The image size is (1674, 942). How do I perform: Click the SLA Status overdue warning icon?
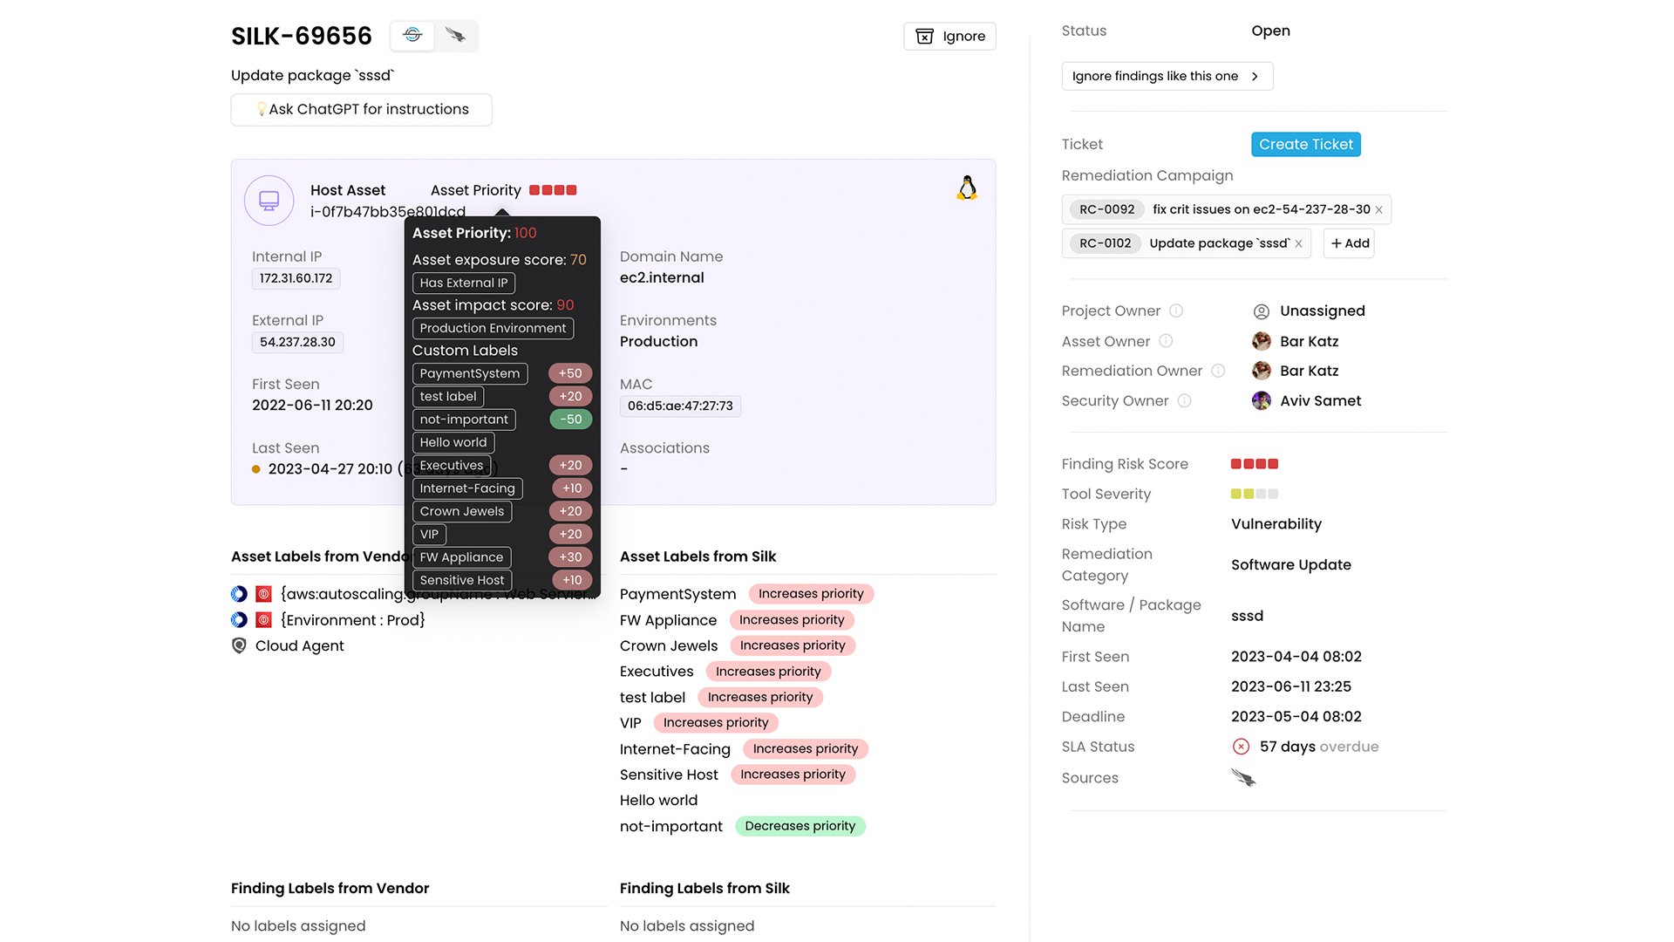point(1241,747)
